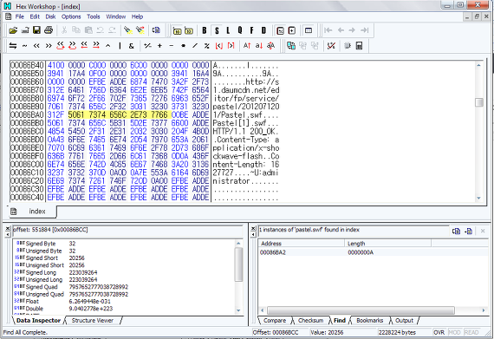Viewport: 494px width, 339px height.
Task: Click the bitwise AND ampersand icon
Action: (x=132, y=46)
